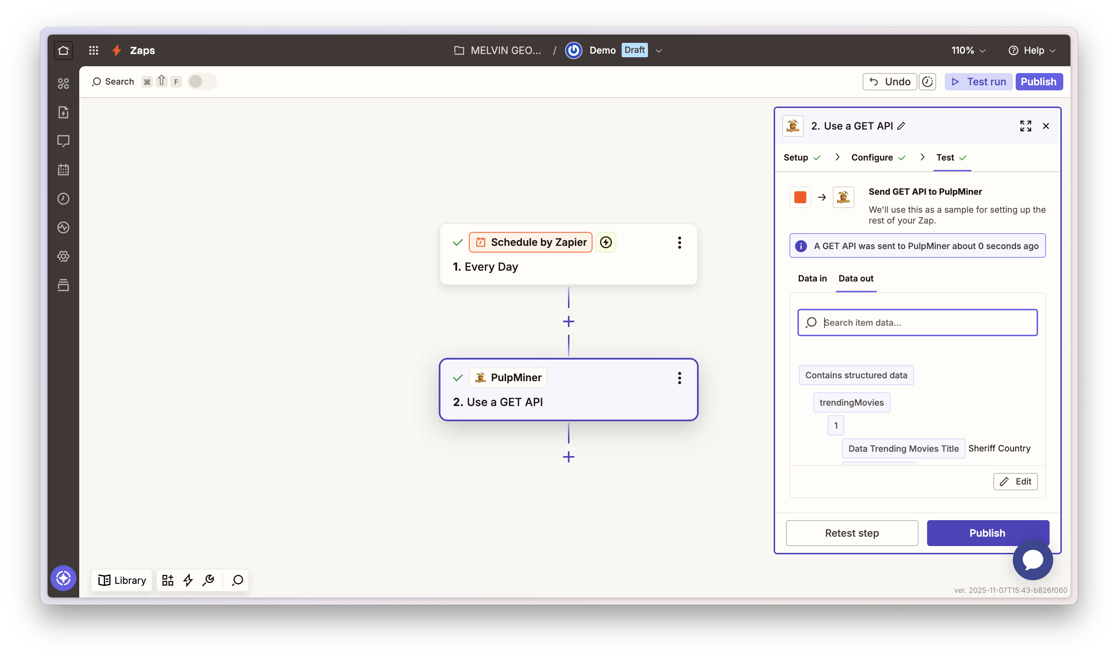This screenshot has width=1118, height=658.
Task: Select the history clock icon in the sidebar
Action: coord(63,199)
